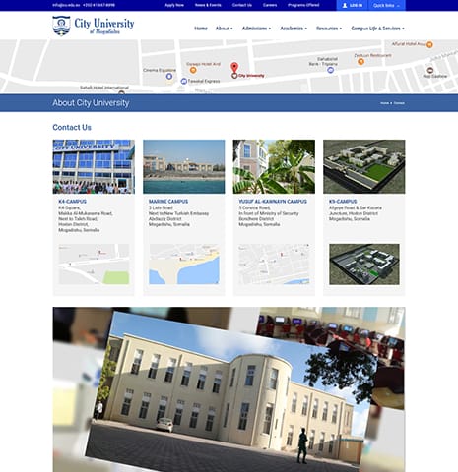Click the K4-CAMPUS heading
The image size is (458, 472).
pyautogui.click(x=72, y=202)
